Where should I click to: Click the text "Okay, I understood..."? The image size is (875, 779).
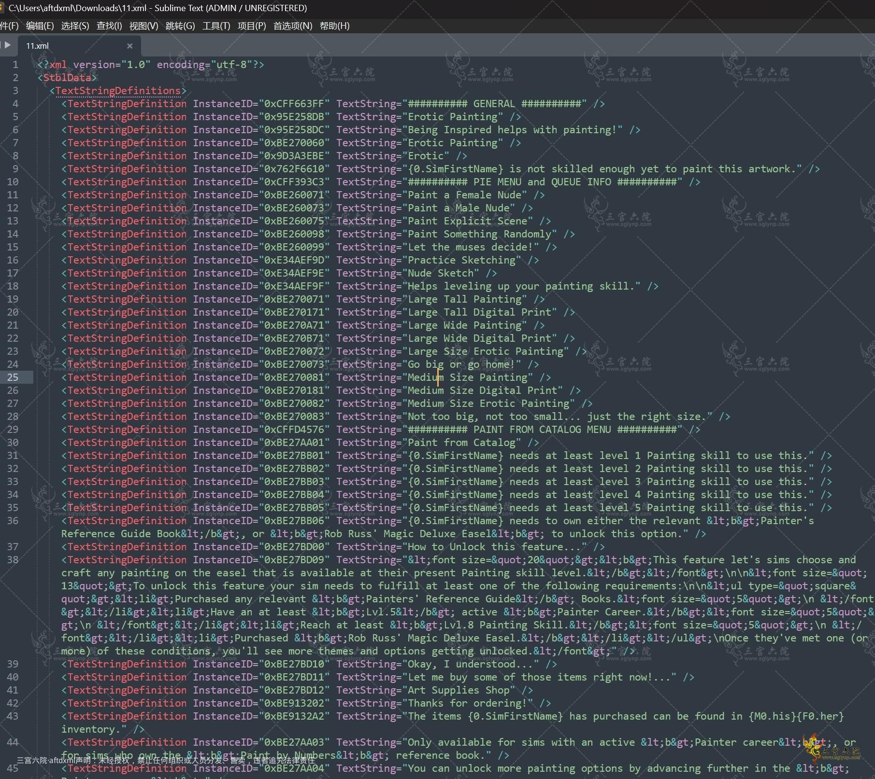click(471, 664)
